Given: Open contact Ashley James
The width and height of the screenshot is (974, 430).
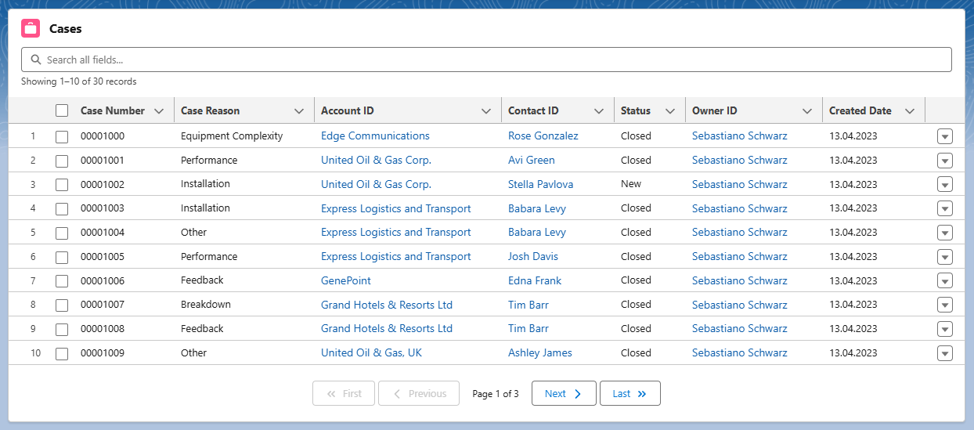Looking at the screenshot, I should coord(540,352).
